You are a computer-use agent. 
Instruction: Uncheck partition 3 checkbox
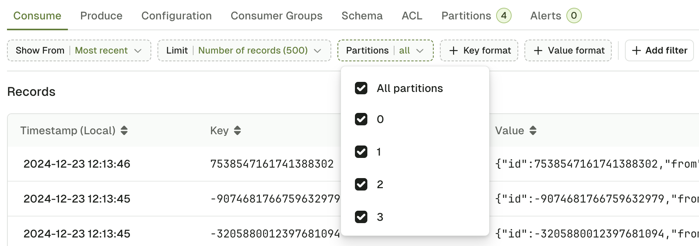tap(361, 217)
